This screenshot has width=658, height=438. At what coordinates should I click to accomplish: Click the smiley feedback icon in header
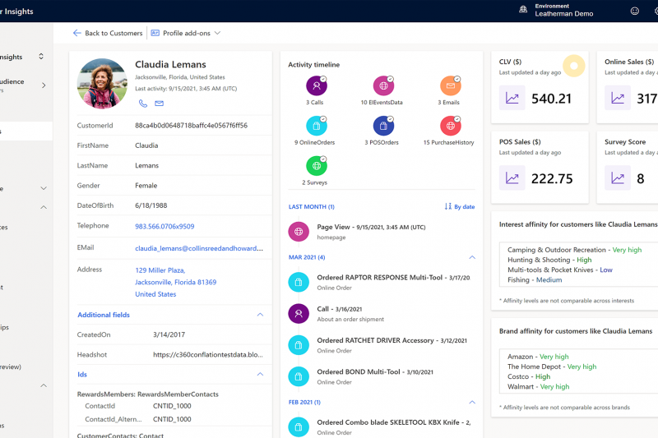point(634,11)
